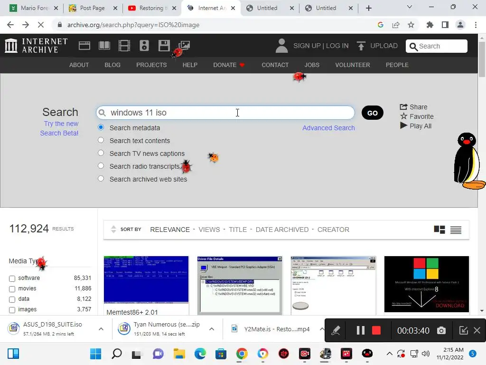Sort results by VIEWS
486x365 pixels.
209,230
